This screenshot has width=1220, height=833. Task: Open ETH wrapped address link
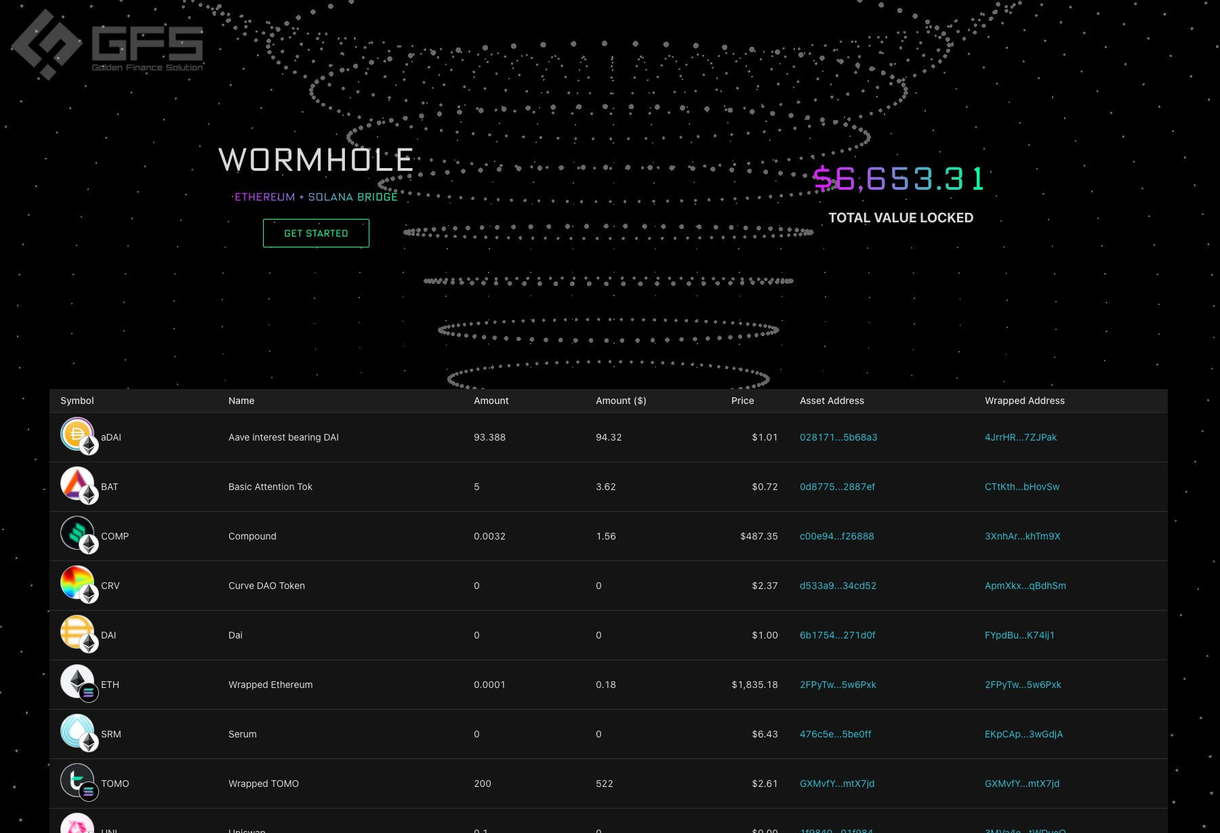pyautogui.click(x=1023, y=685)
